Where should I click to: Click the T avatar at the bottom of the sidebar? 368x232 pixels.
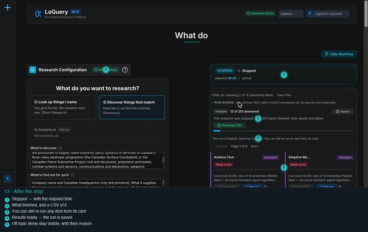[7, 179]
